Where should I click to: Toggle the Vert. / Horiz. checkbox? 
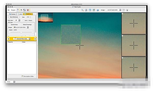(23, 20)
